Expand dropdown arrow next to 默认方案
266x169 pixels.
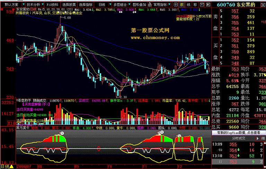(24, 4)
